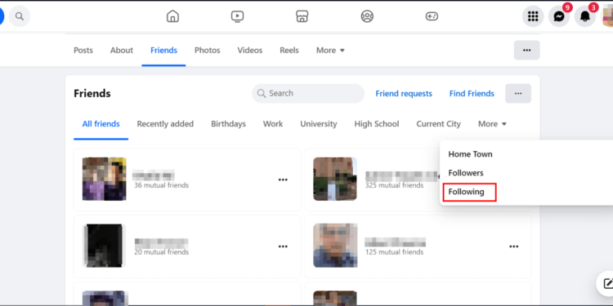Switch to the Posts tab
Image resolution: width=613 pixels, height=306 pixels.
[83, 51]
